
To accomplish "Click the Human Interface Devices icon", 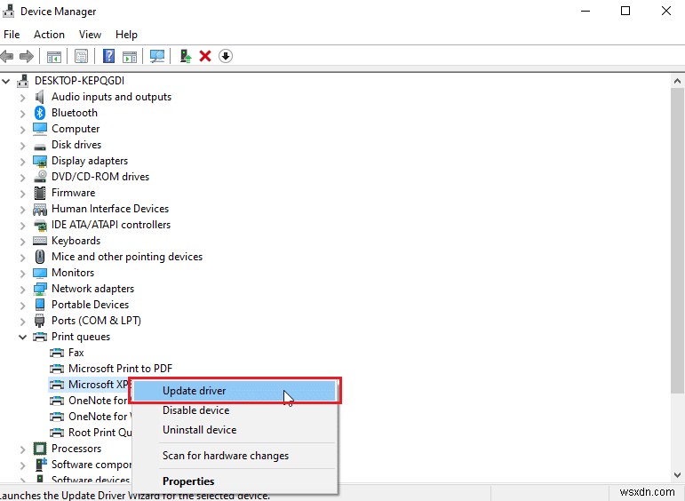I will [x=40, y=209].
